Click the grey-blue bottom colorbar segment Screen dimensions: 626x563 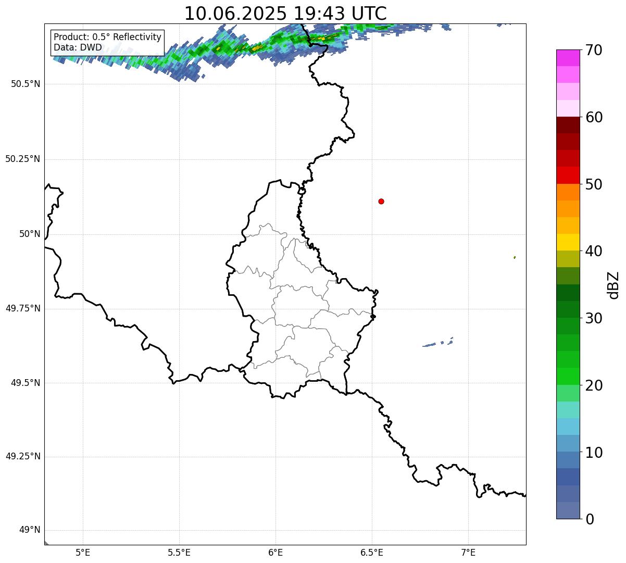click(568, 511)
